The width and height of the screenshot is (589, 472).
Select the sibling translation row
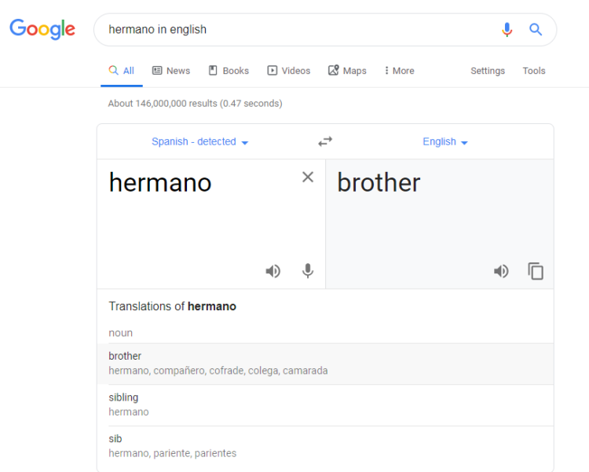(x=325, y=404)
